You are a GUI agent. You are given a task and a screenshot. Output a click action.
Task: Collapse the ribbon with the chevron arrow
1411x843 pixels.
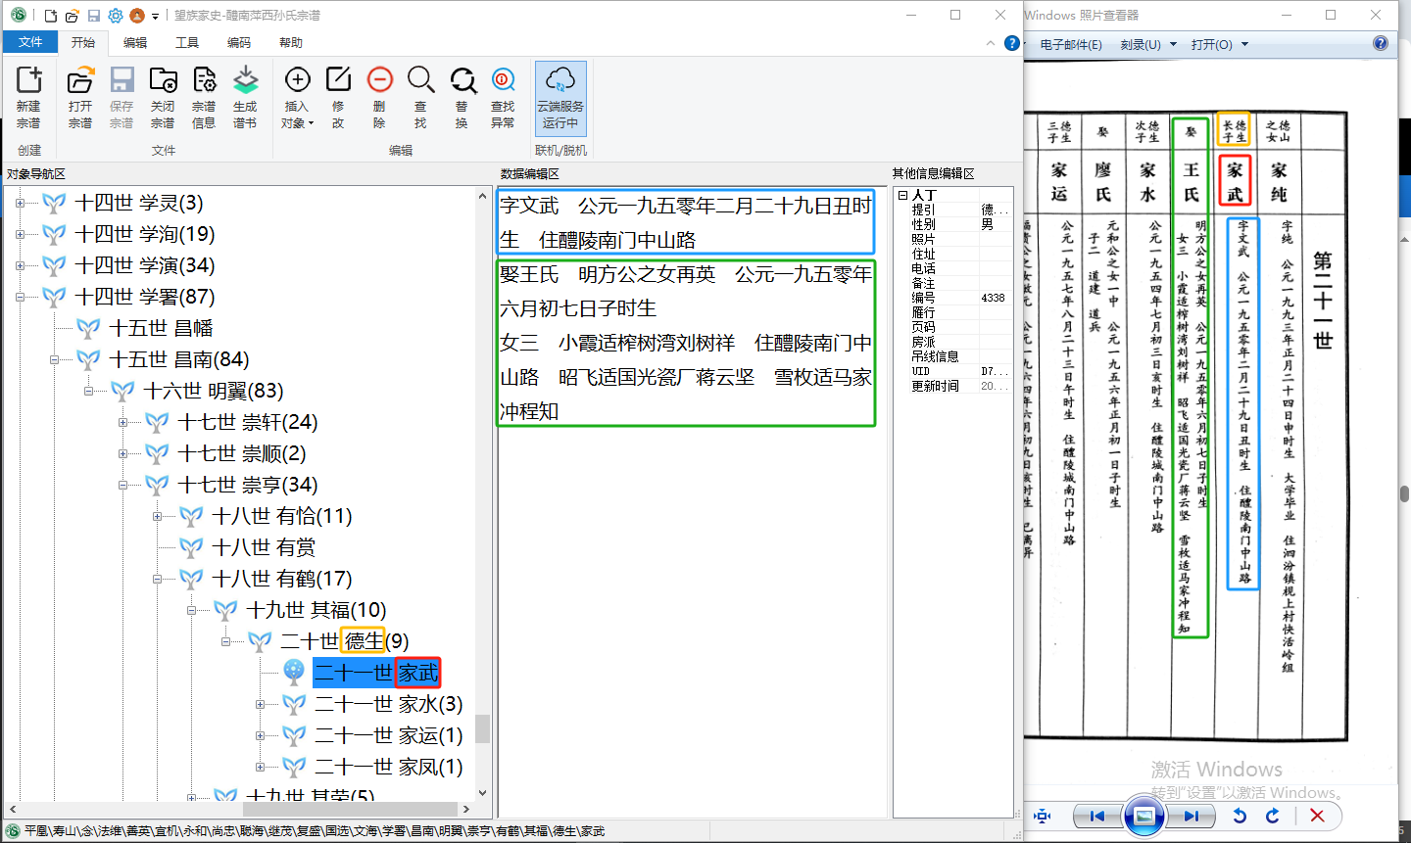coord(991,43)
